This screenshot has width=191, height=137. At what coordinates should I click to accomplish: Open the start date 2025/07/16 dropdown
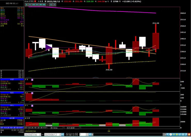40,134
